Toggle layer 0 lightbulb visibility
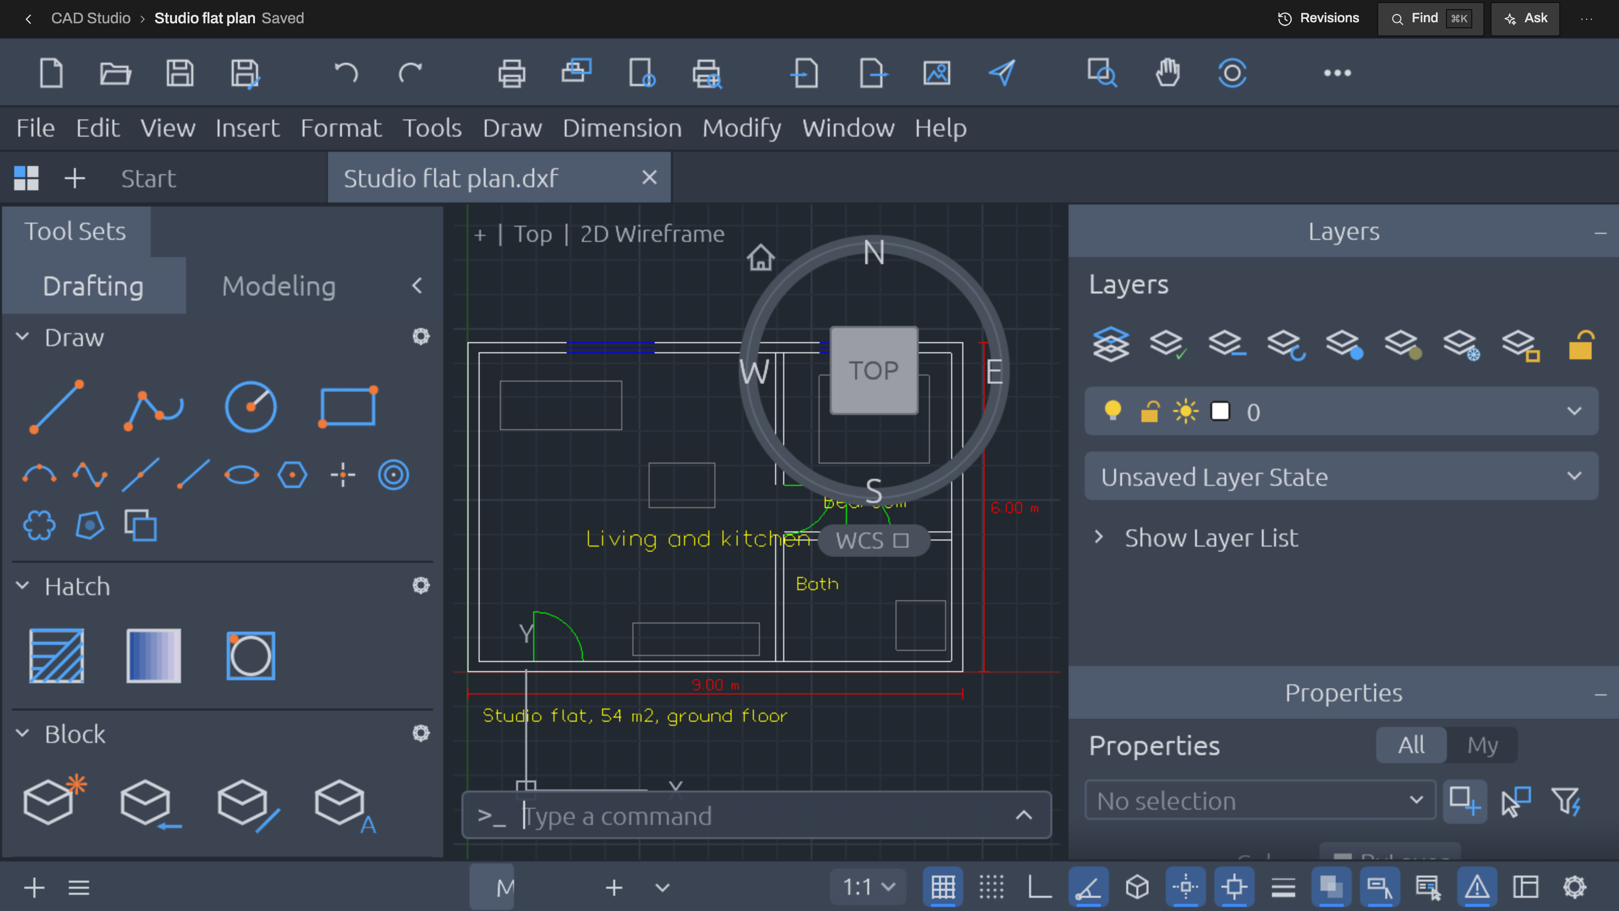The image size is (1619, 911). (x=1113, y=411)
